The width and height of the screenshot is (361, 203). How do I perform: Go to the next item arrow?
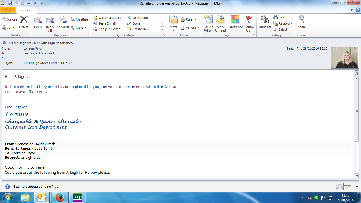point(35,3)
